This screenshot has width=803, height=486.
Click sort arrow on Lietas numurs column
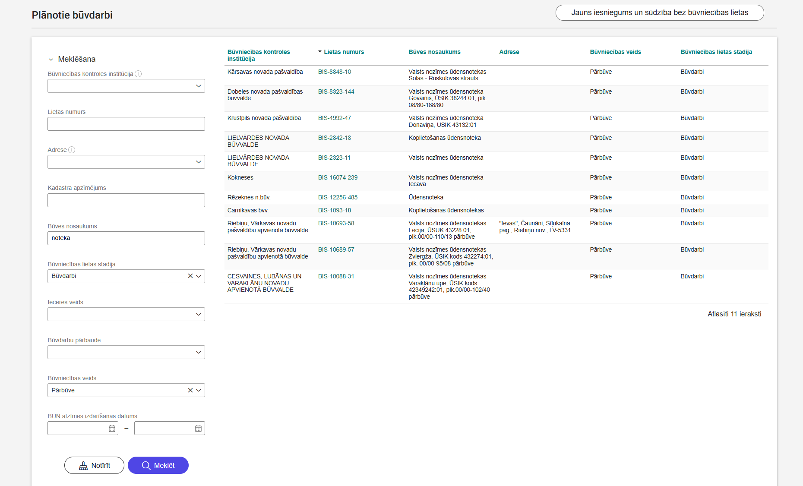click(320, 52)
